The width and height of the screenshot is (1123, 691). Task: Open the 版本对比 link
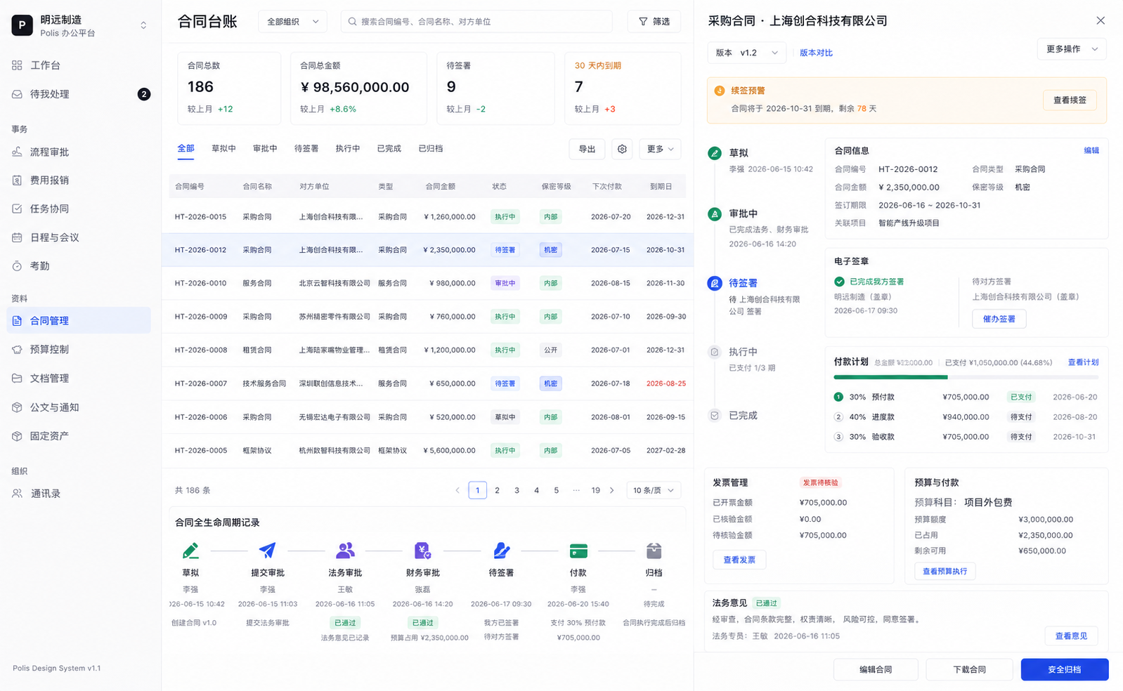(x=816, y=53)
